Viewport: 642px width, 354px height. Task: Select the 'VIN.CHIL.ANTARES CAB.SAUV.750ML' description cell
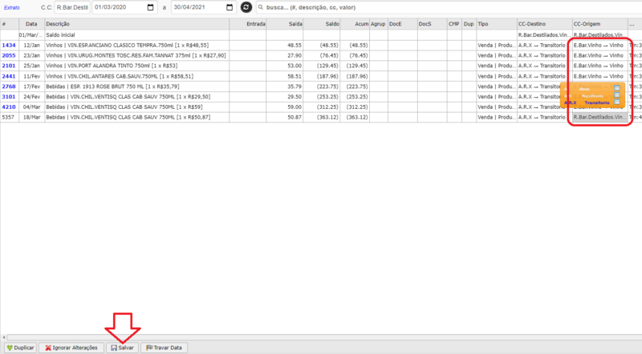[136, 76]
